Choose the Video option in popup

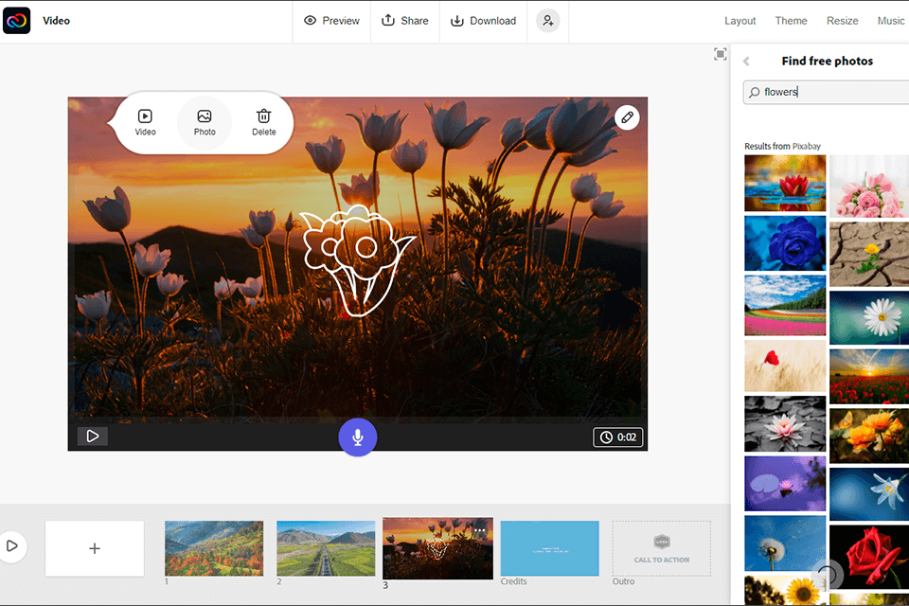pos(145,122)
